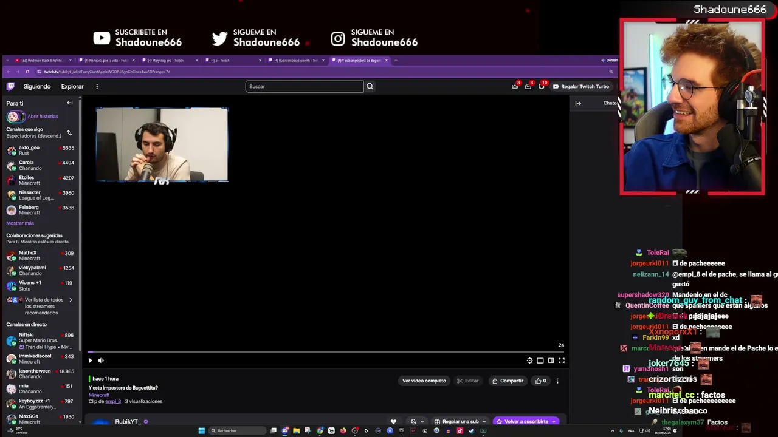Open the vickypalami channel

(40, 271)
